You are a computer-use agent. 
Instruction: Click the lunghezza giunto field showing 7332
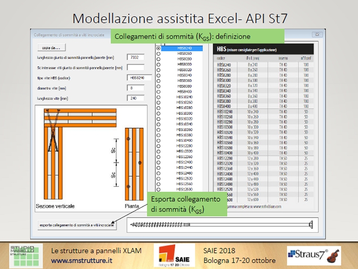coord(136,57)
